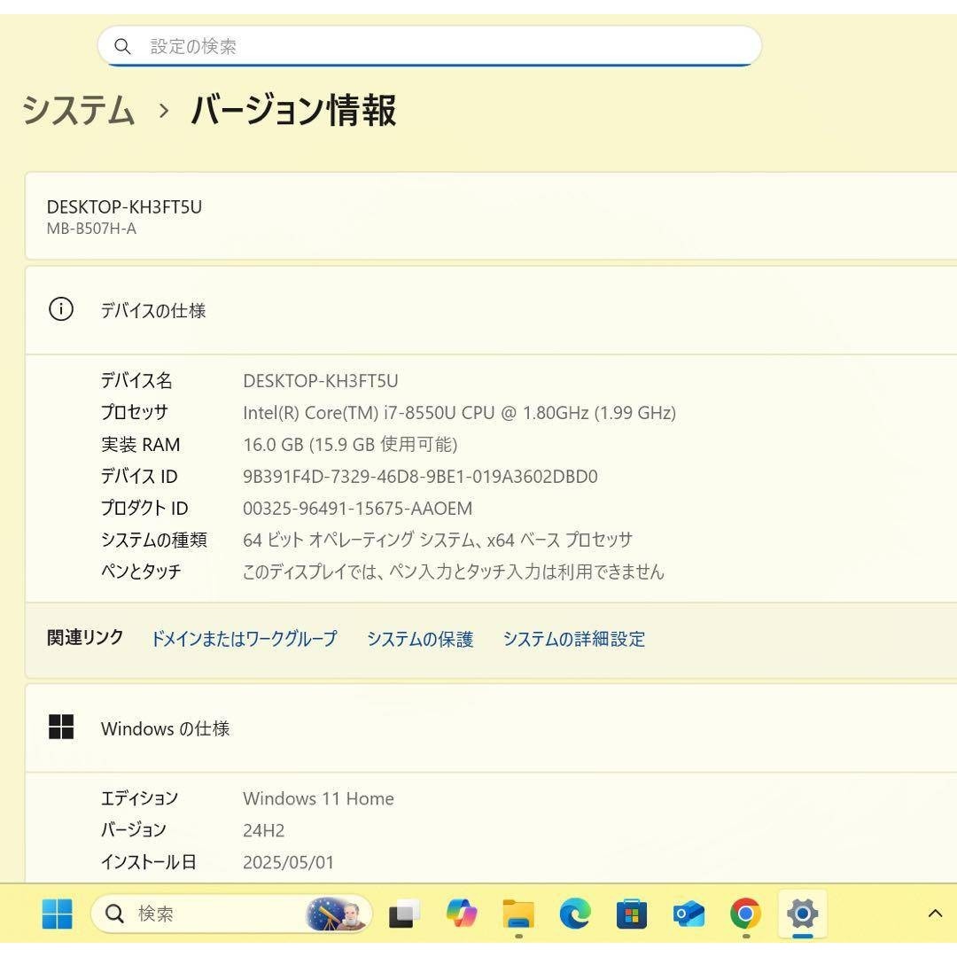
Task: Select the Intel(R) Core(TM) i7-8550U processor value
Action: (x=460, y=413)
